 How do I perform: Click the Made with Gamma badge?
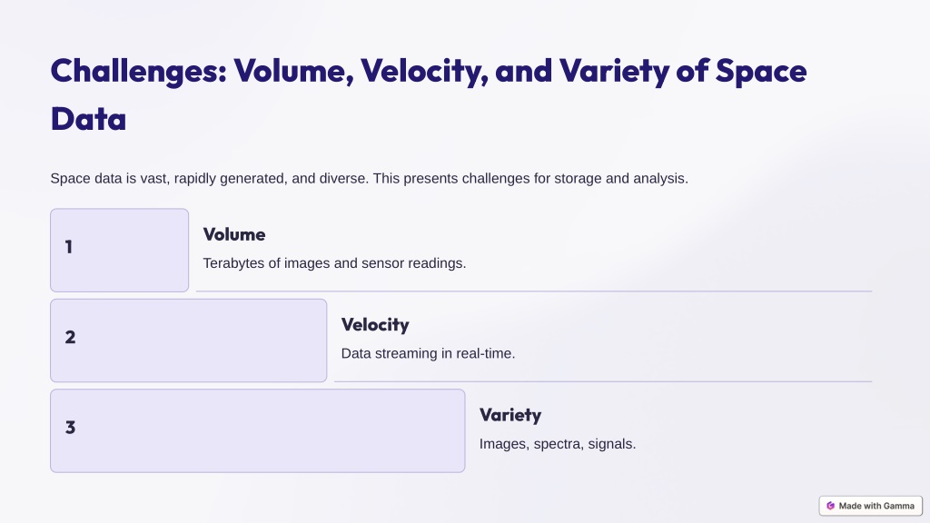pos(871,506)
